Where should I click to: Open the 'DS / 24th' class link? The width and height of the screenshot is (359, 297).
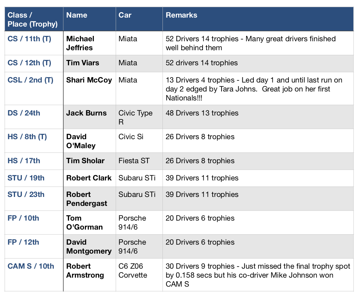[x=24, y=113]
